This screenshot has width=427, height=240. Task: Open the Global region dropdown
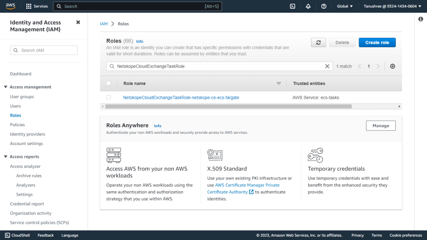tap(344, 6)
